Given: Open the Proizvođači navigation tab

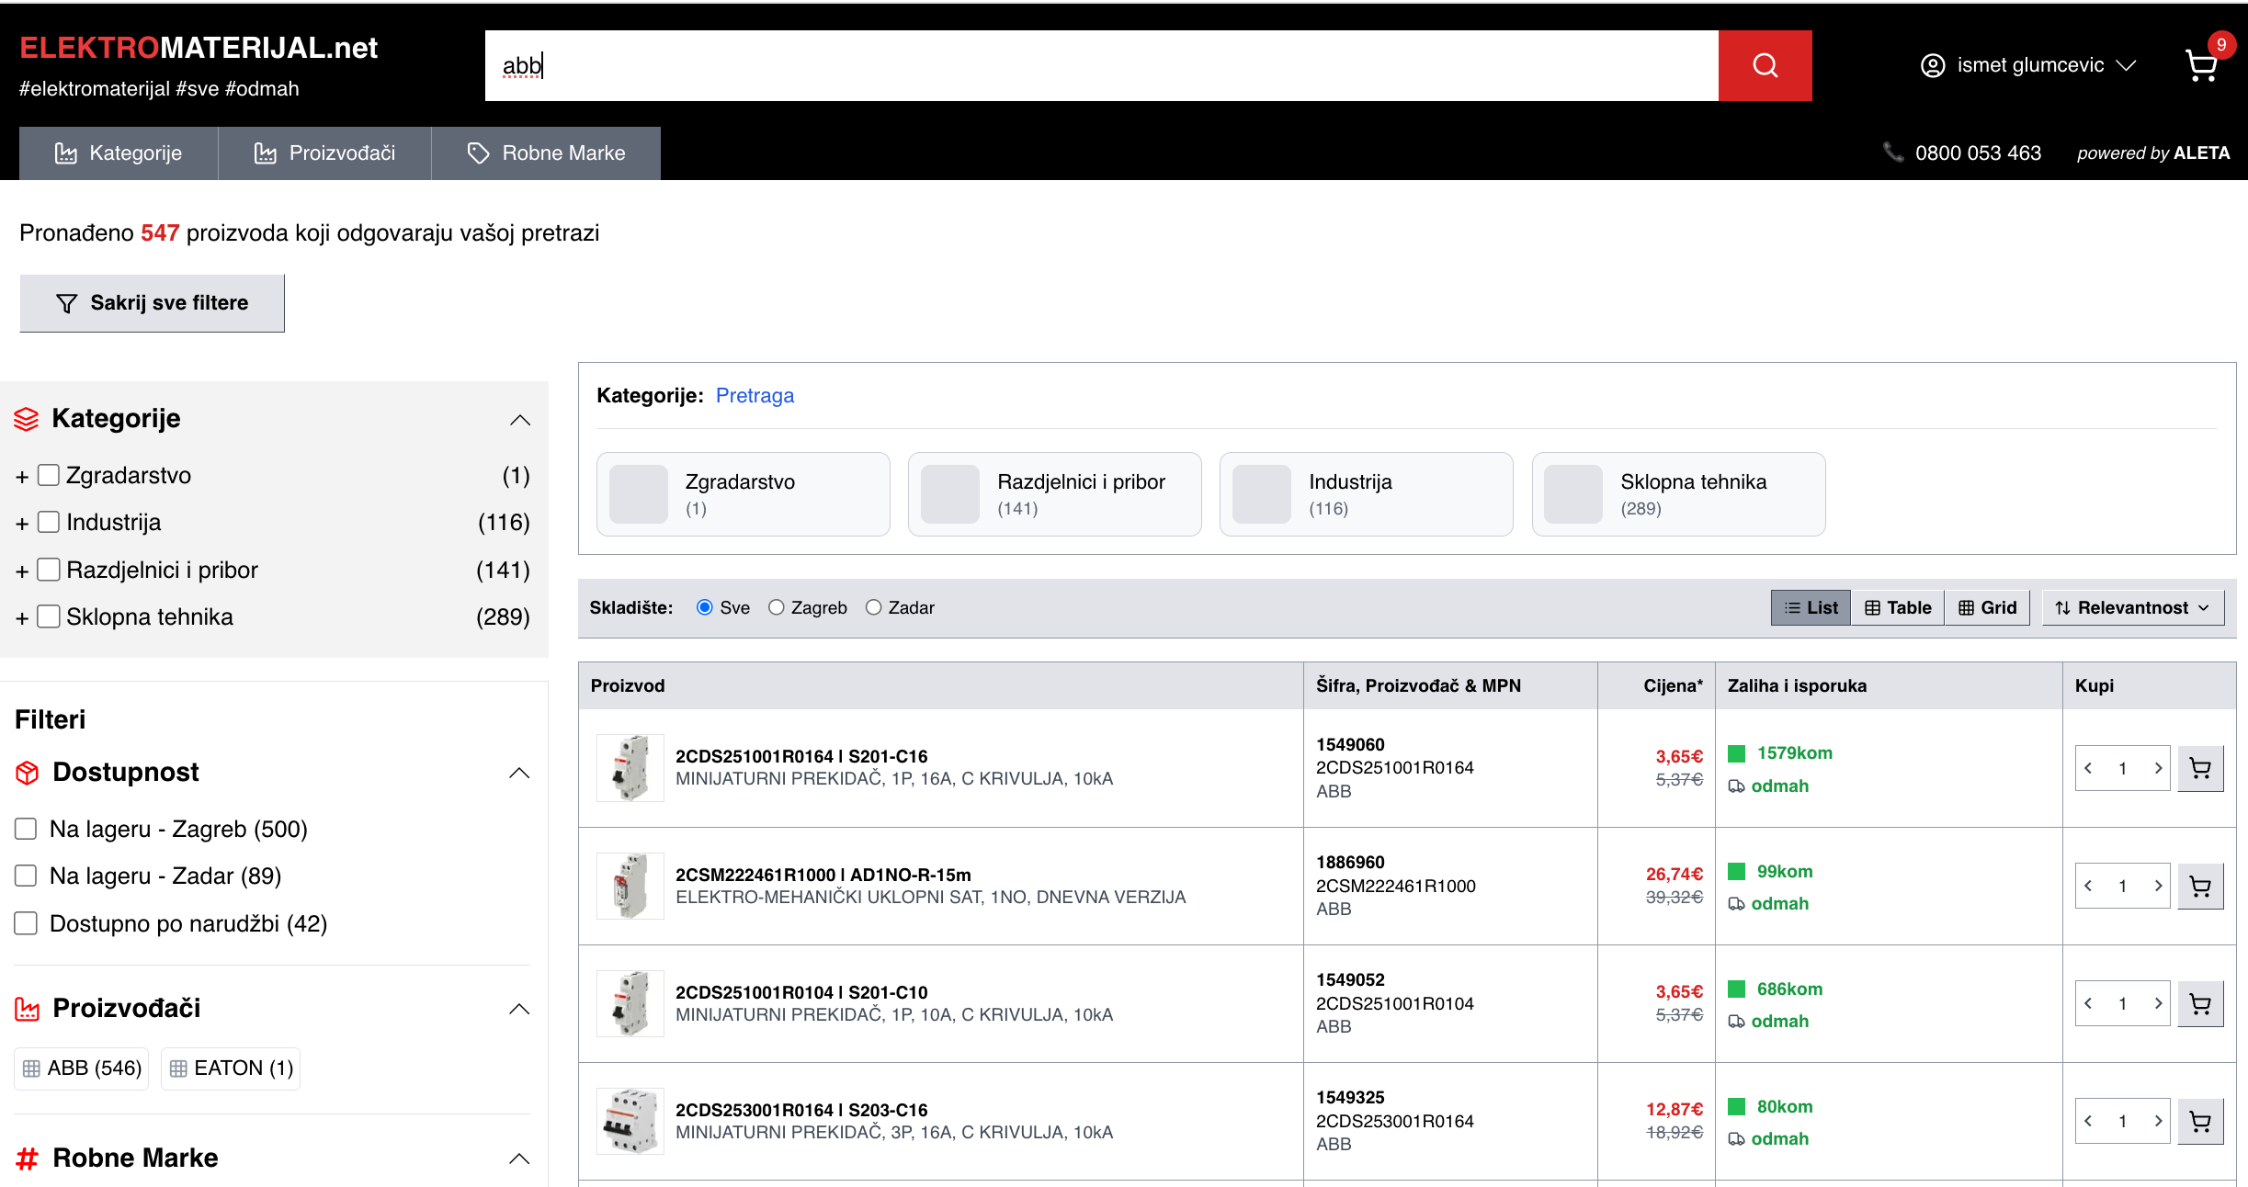Looking at the screenshot, I should (x=324, y=153).
